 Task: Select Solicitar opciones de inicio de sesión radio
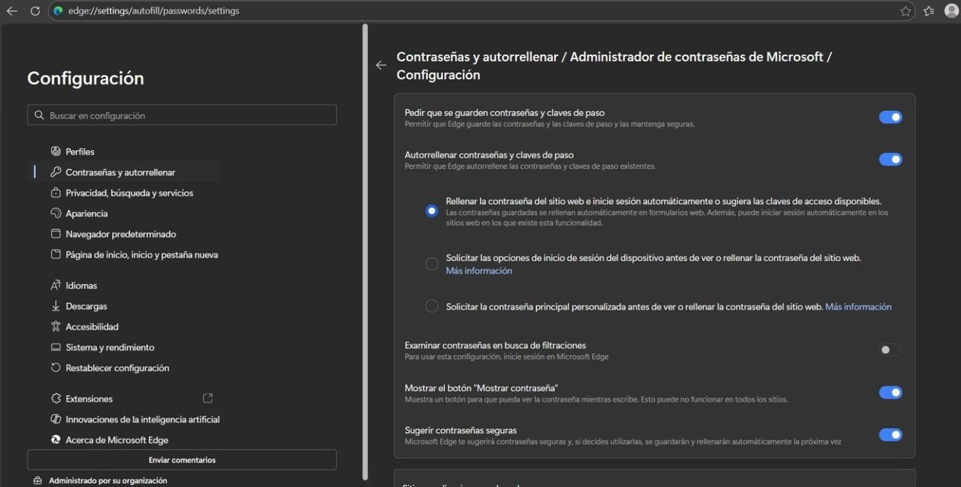(432, 264)
